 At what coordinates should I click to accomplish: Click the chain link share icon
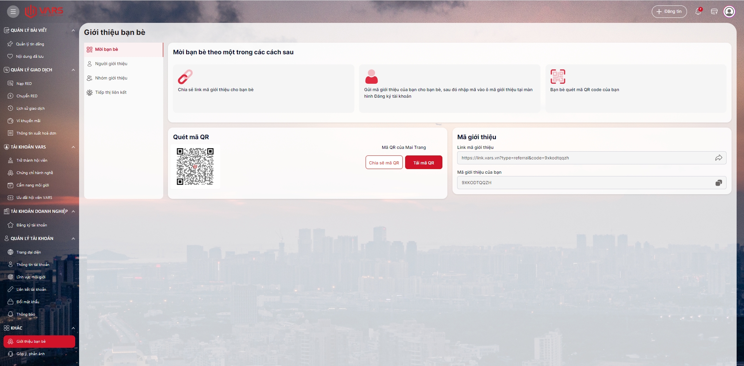(x=185, y=77)
